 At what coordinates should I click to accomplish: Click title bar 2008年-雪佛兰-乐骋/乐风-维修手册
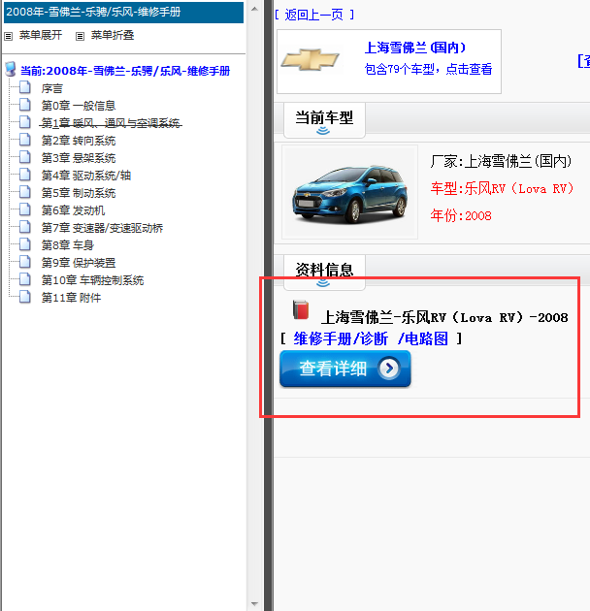[x=123, y=12]
